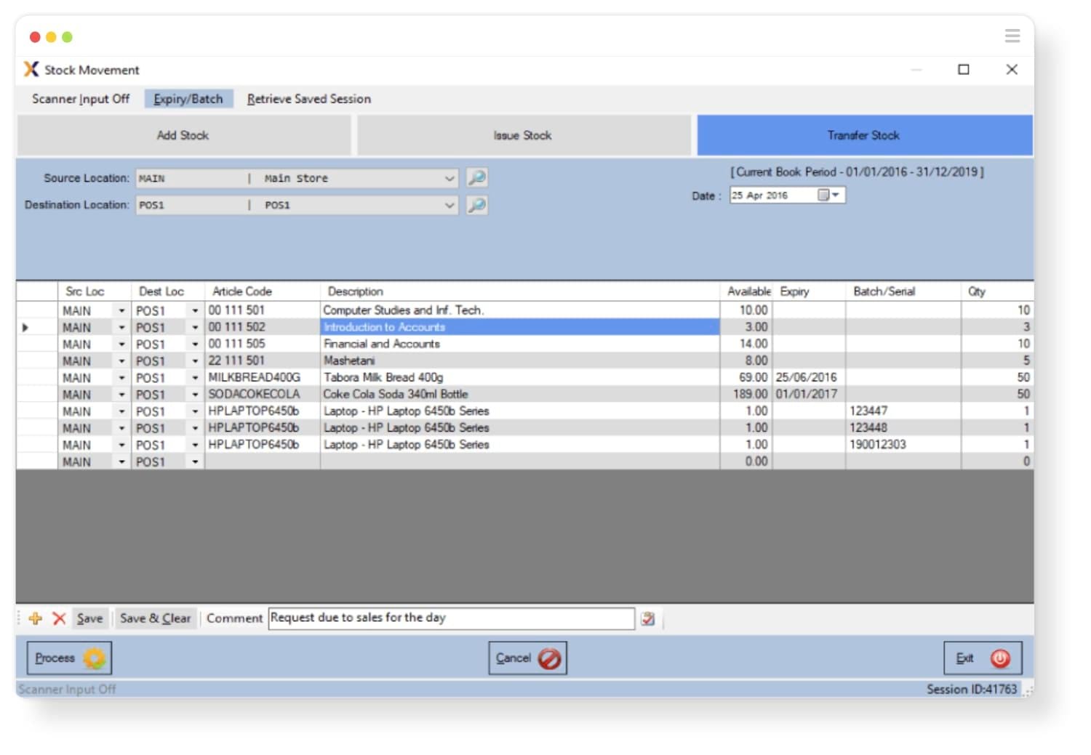The height and width of the screenshot is (755, 1091).
Task: Open Dest Loc dropdown for SODACOKECOLA row
Action: pyautogui.click(x=195, y=395)
